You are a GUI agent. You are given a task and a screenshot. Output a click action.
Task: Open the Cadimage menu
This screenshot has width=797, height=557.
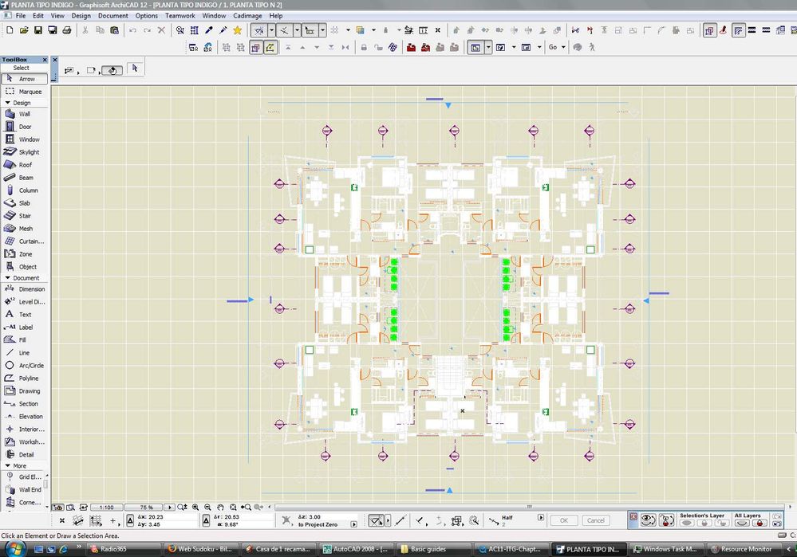247,16
